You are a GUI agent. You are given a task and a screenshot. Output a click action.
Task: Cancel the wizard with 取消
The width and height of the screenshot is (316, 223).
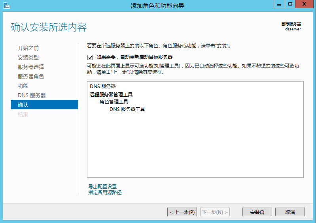[290, 212]
